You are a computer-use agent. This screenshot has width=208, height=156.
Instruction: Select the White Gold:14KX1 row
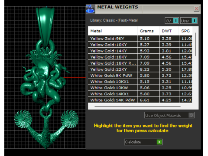pos(140,94)
